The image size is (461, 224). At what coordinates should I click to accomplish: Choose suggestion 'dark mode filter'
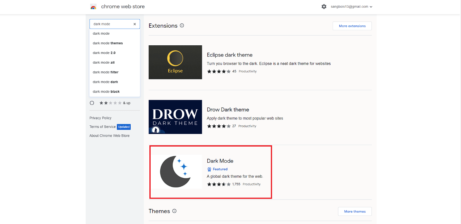(x=115, y=72)
